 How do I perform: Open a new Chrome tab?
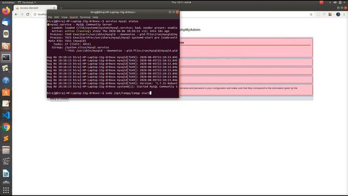tap(61, 8)
